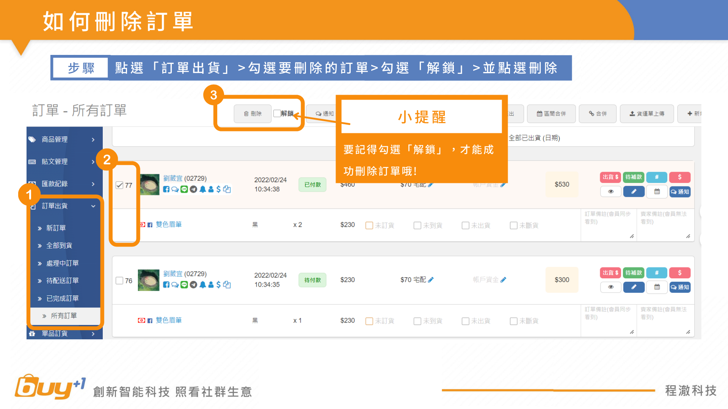The image size is (728, 409).
Task: Click 雙色眉筆 product link in order 76
Action: pos(169,320)
